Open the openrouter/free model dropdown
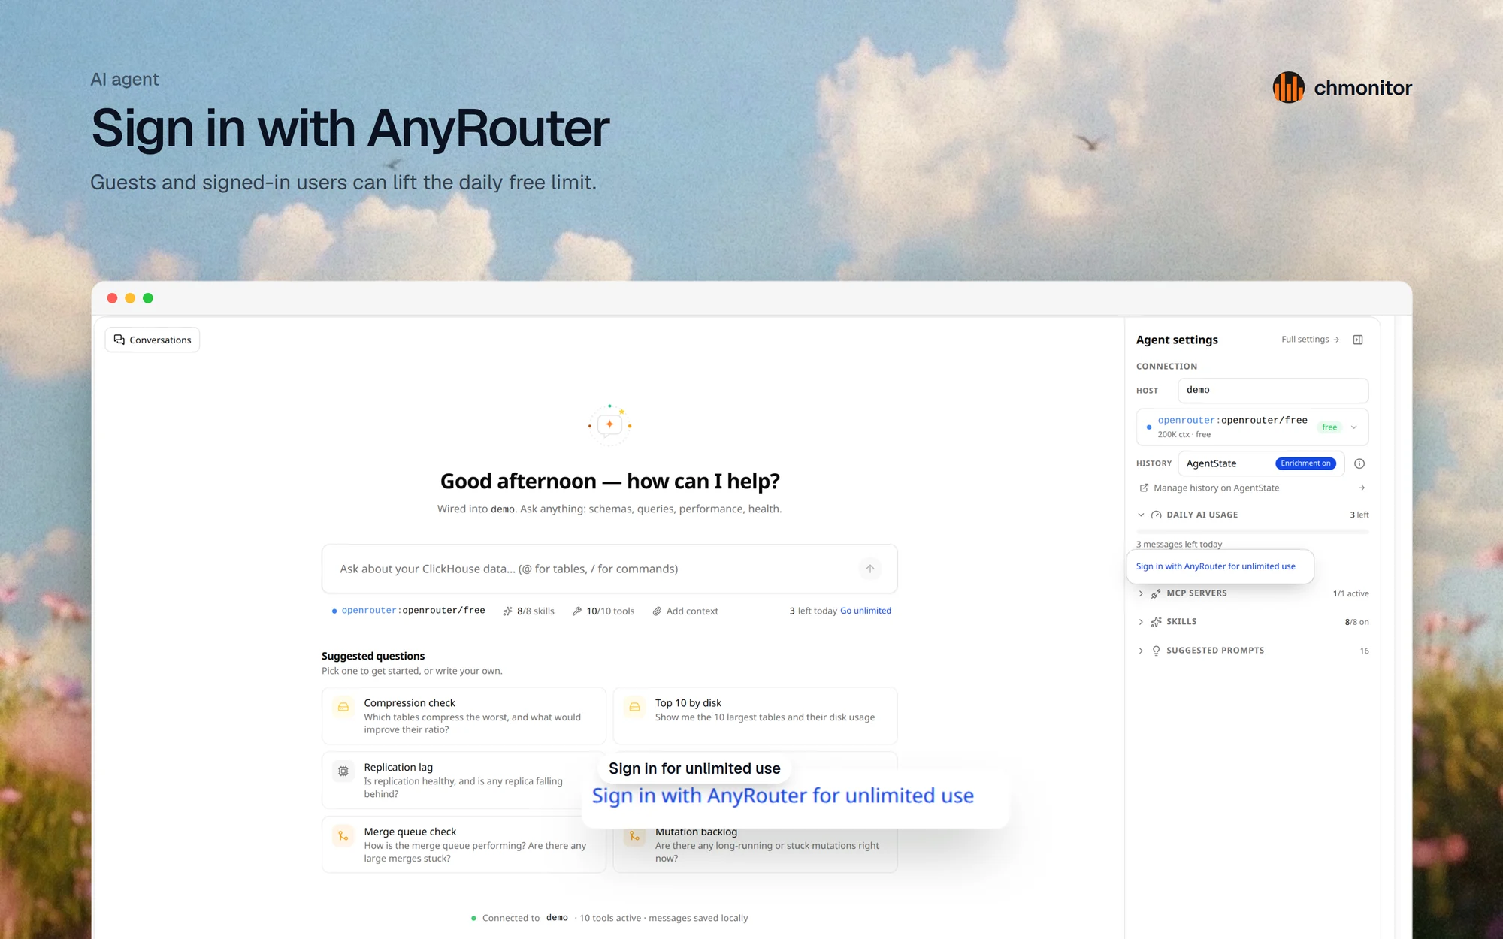 [x=1252, y=427]
